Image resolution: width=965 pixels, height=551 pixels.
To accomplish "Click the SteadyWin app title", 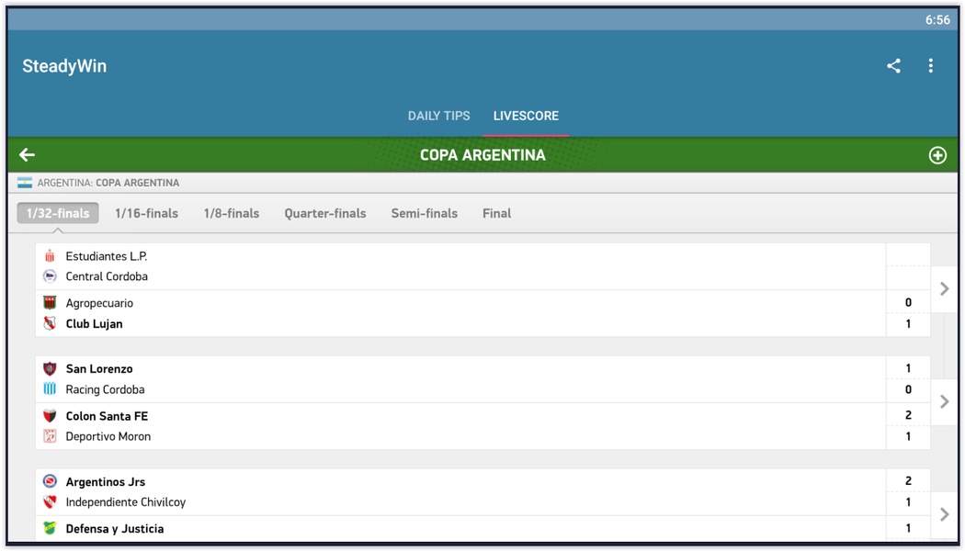I will (x=64, y=66).
